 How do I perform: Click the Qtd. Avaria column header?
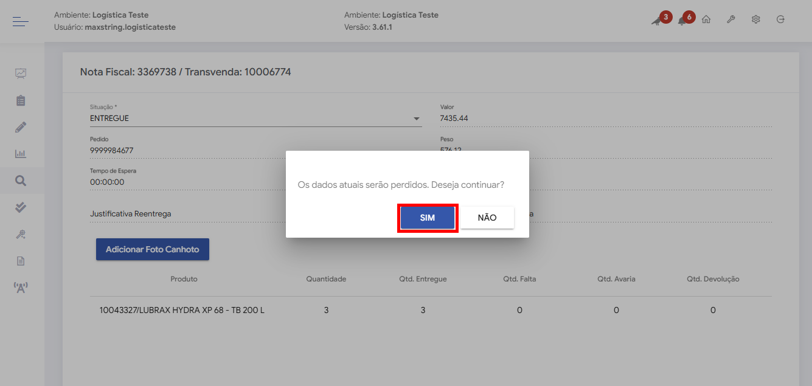tap(616, 279)
